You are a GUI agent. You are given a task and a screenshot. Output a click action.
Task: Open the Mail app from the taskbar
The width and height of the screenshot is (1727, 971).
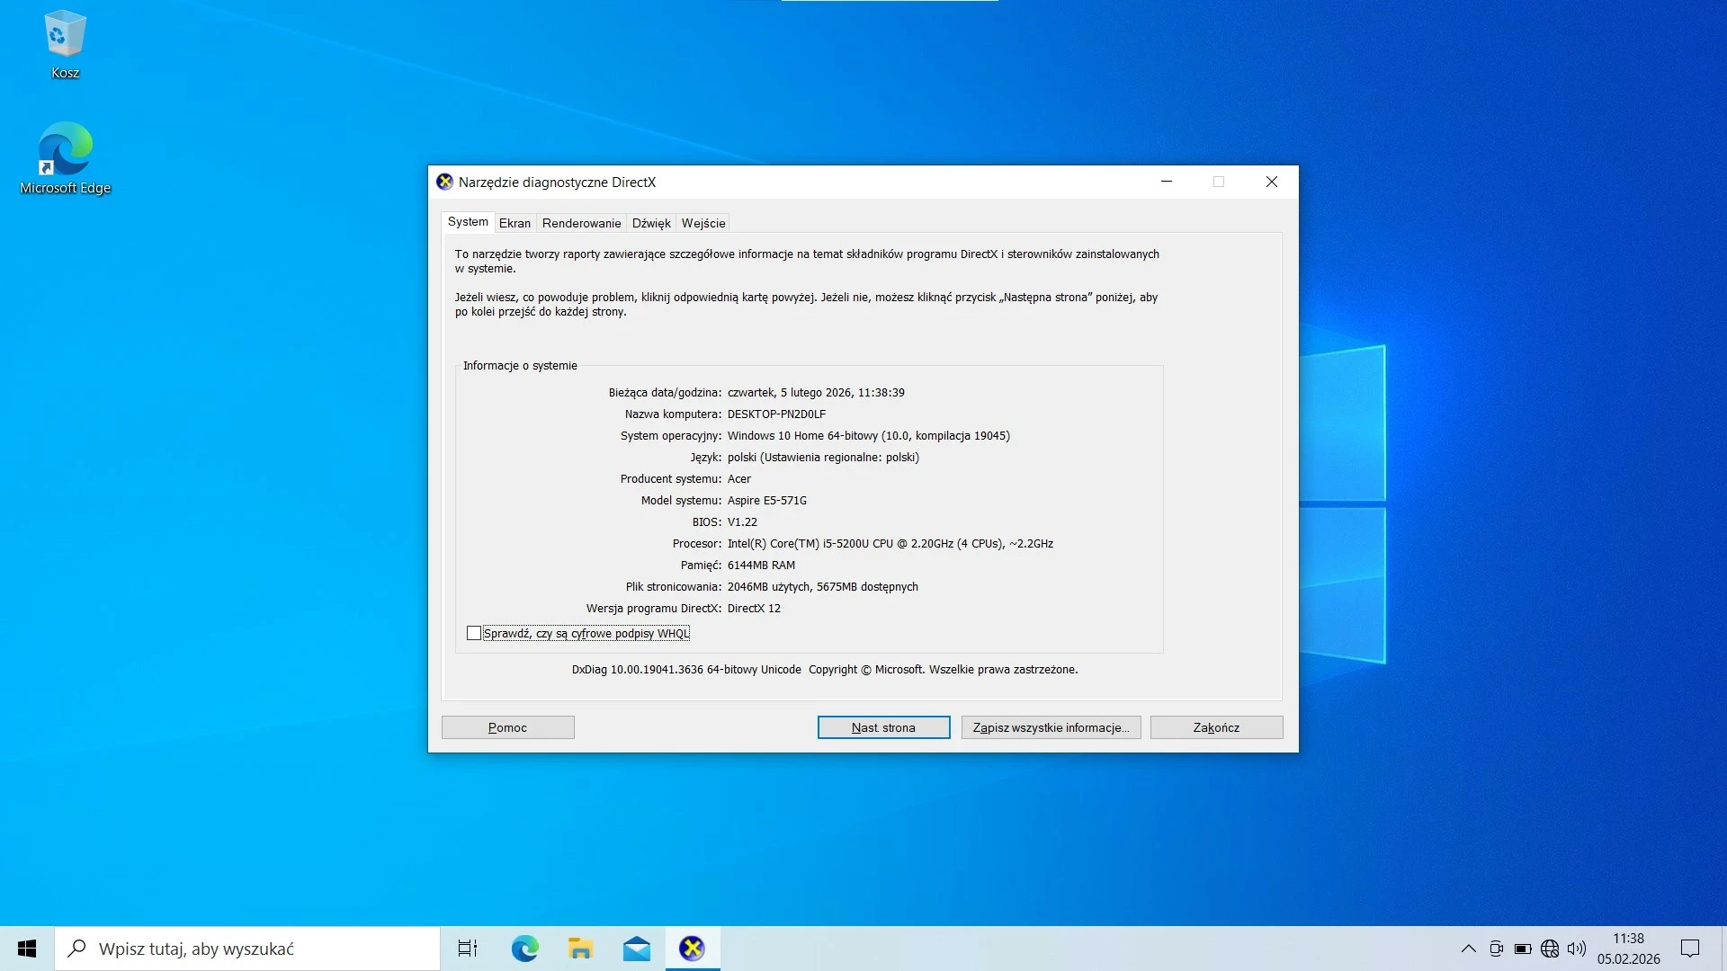coord(636,948)
